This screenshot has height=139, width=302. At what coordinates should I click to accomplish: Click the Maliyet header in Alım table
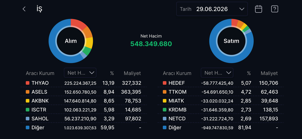132,73
